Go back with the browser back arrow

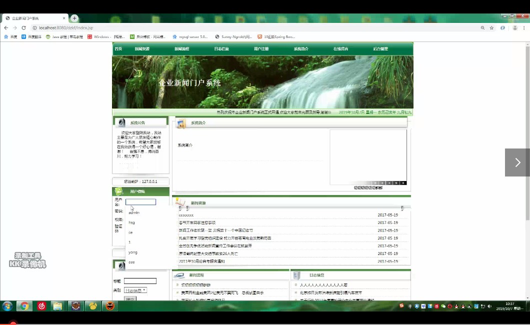point(6,27)
